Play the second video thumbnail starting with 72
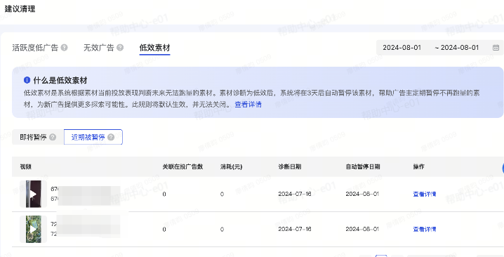Screen dimensions: 504x257 (34, 229)
